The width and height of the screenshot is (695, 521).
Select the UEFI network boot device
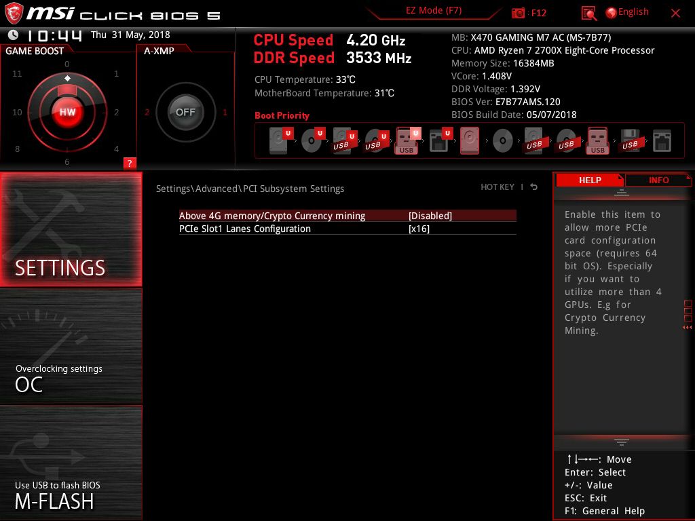[440, 140]
